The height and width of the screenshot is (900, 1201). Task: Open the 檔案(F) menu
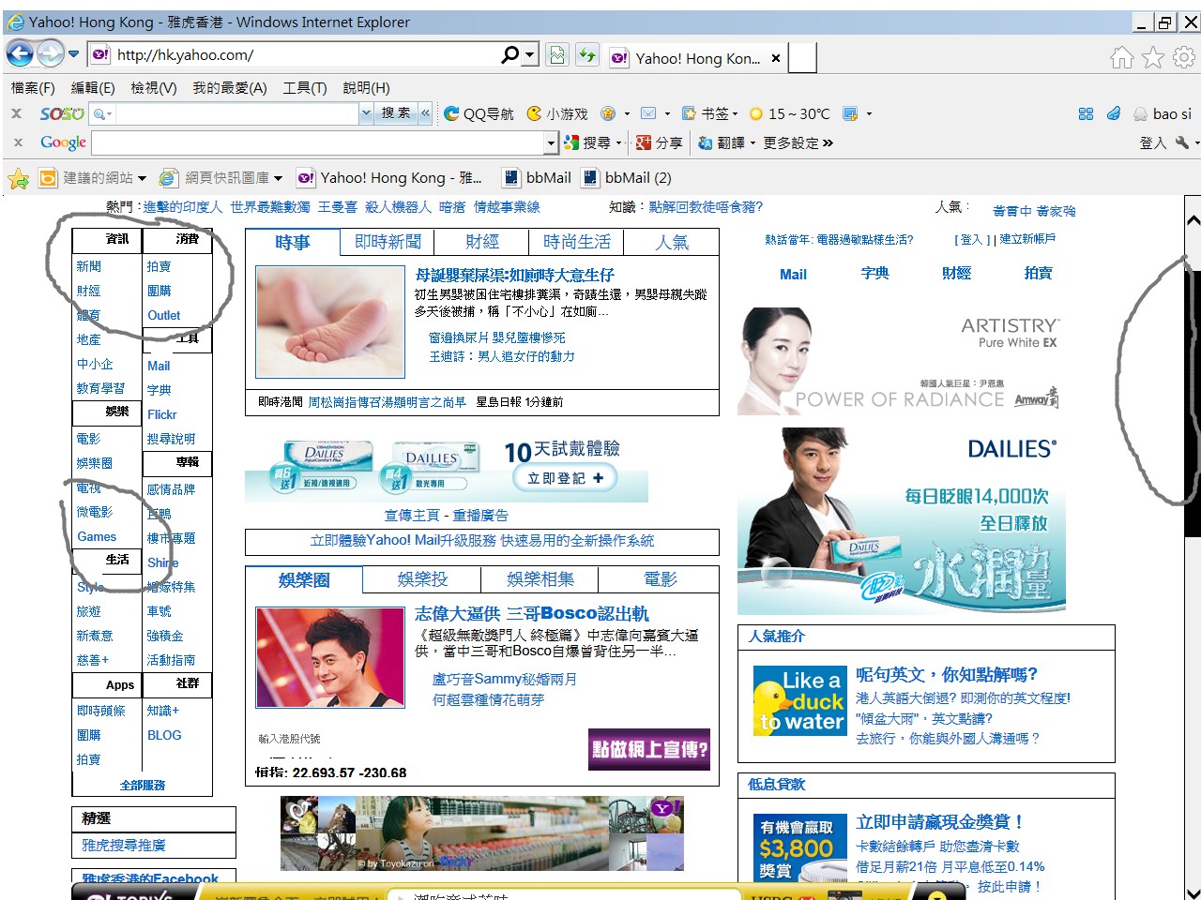(33, 87)
